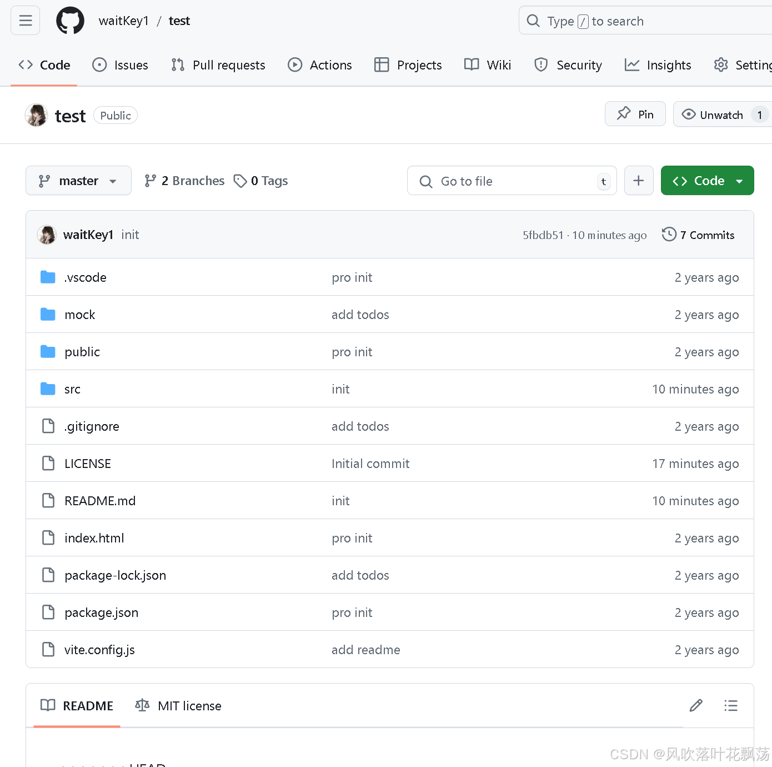
Task: Open the README outline list icon
Action: point(731,705)
